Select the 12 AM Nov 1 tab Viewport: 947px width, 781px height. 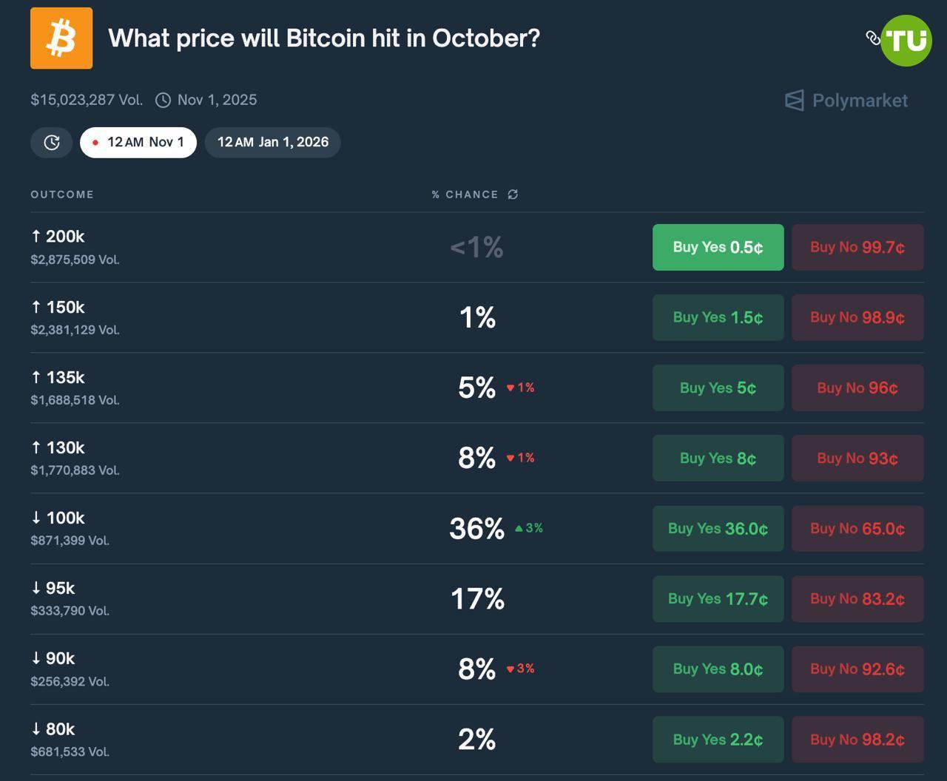point(138,143)
